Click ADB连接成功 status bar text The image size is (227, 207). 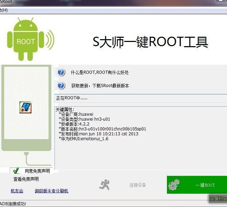pos(13,204)
